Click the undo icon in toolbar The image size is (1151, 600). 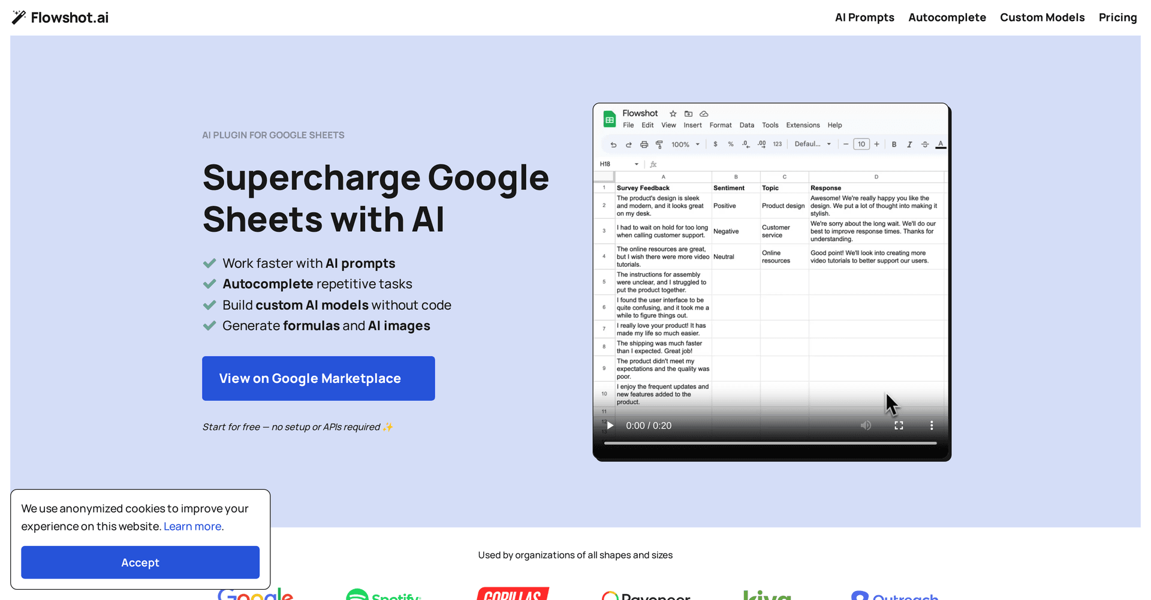click(613, 144)
